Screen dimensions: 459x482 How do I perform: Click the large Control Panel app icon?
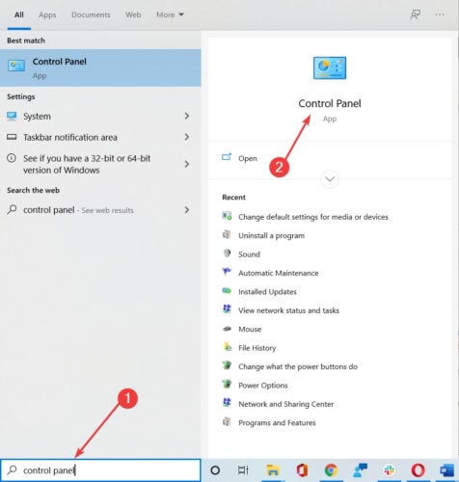(330, 67)
